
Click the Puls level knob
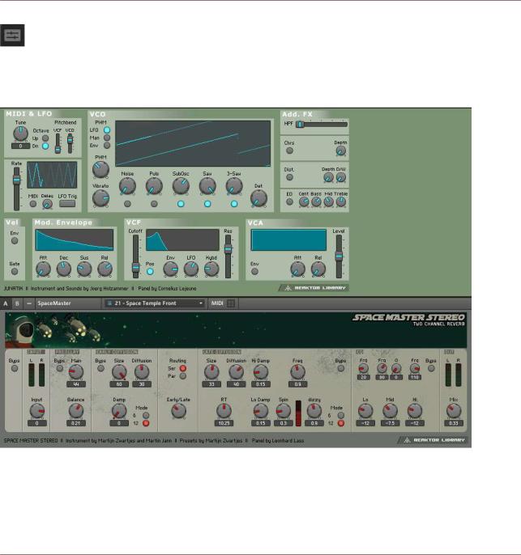click(x=154, y=186)
